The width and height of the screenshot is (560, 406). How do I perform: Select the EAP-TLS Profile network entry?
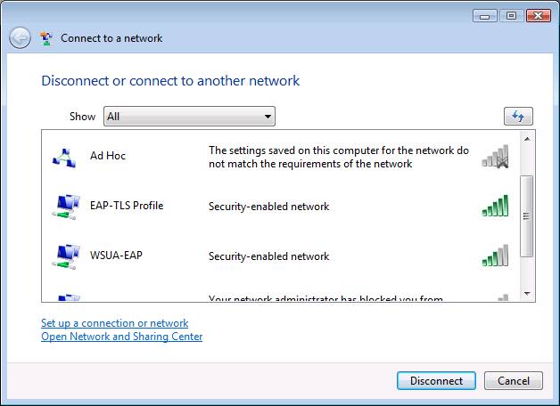280,207
